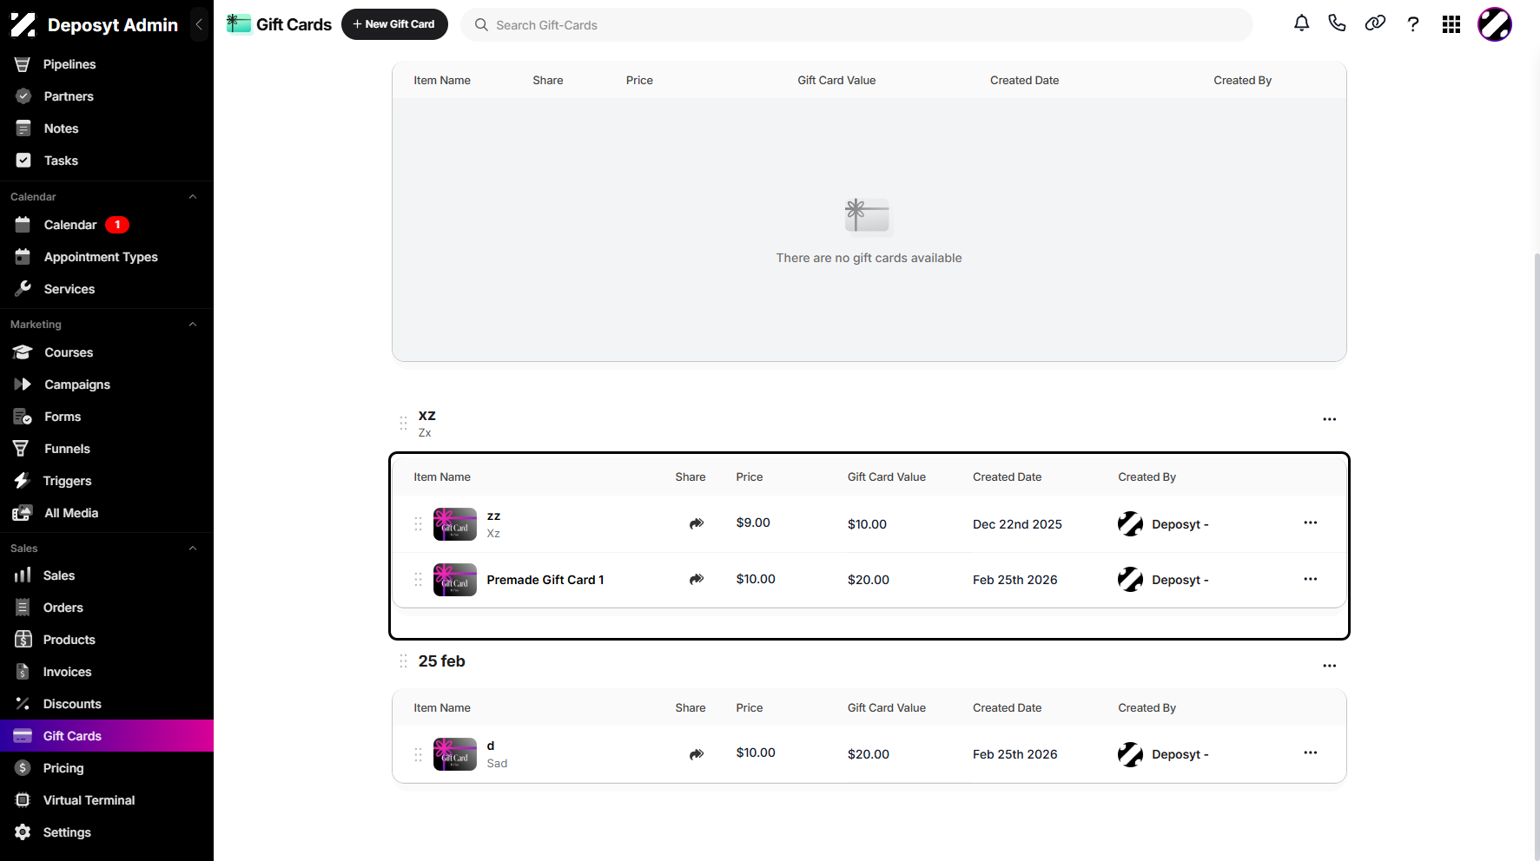Click the $9.00 price of zz

click(753, 523)
